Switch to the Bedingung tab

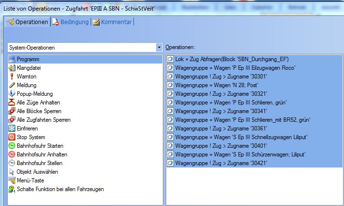pyautogui.click(x=70, y=22)
